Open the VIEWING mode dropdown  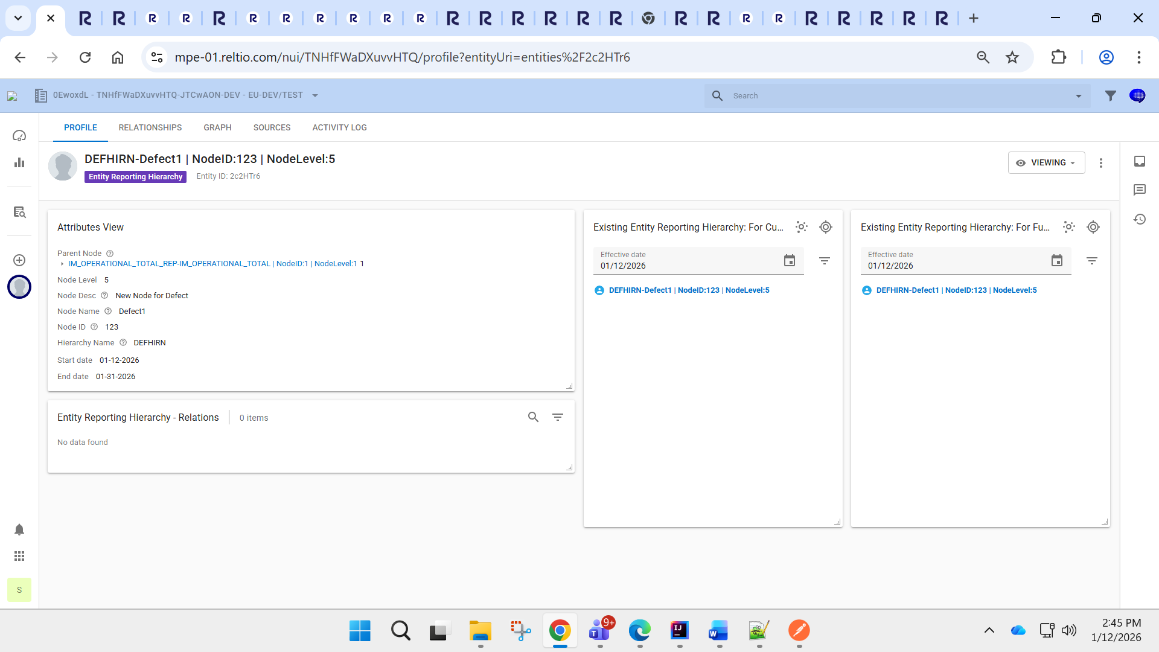tap(1046, 163)
